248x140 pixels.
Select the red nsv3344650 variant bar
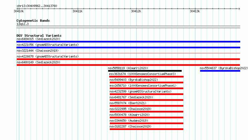click(x=147, y=123)
